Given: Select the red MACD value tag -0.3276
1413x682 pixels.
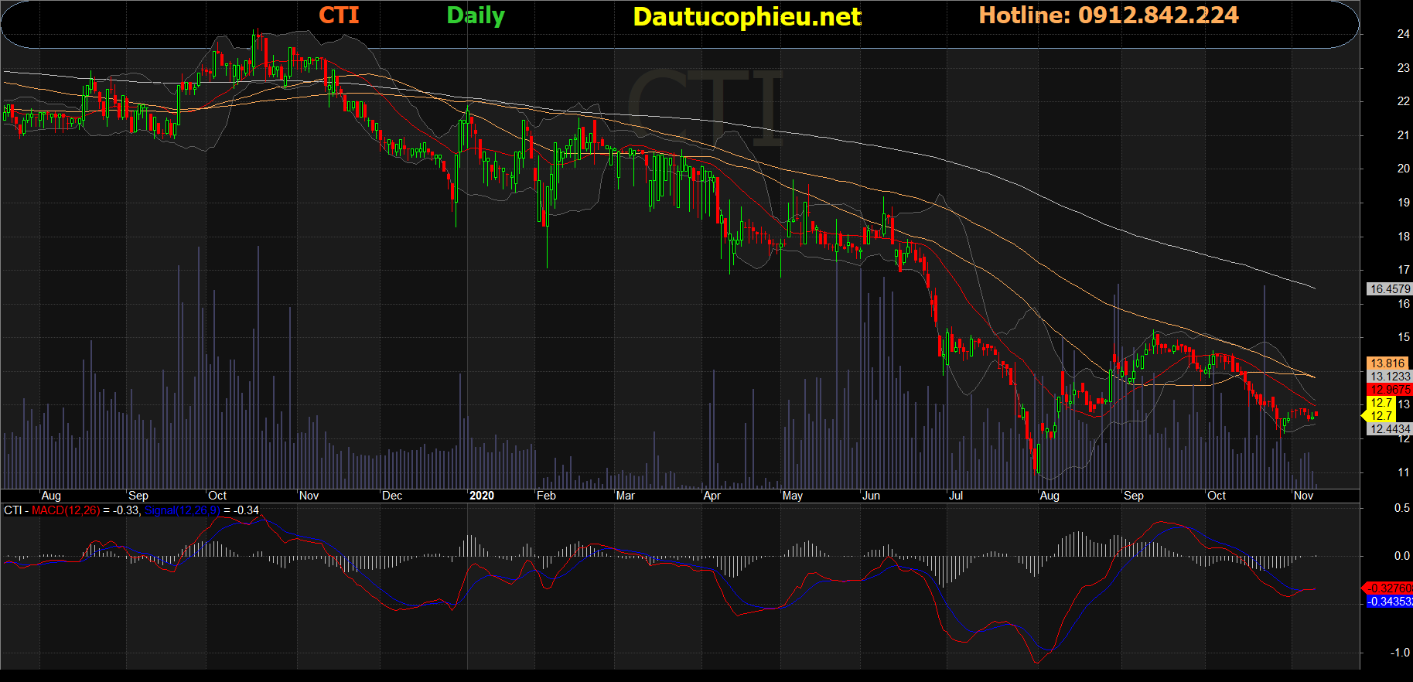Looking at the screenshot, I should tap(1389, 588).
